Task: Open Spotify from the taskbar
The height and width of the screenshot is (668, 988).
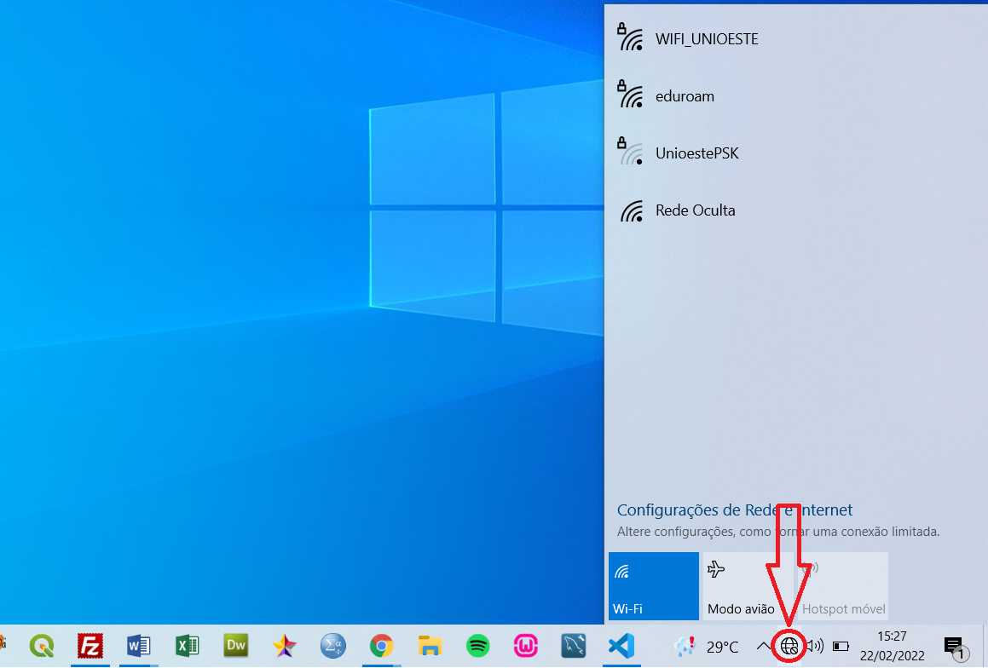Action: point(478,646)
